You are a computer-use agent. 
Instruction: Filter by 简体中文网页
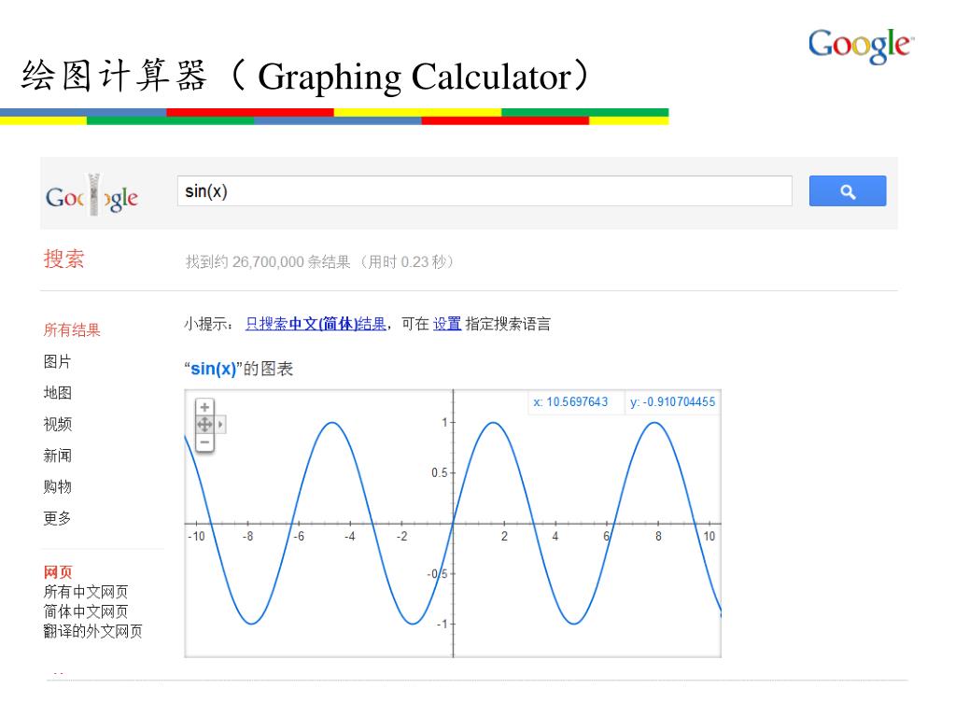click(x=86, y=611)
